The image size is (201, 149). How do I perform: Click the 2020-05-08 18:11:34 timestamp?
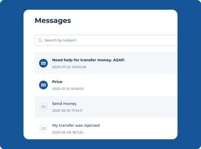pos(68,132)
